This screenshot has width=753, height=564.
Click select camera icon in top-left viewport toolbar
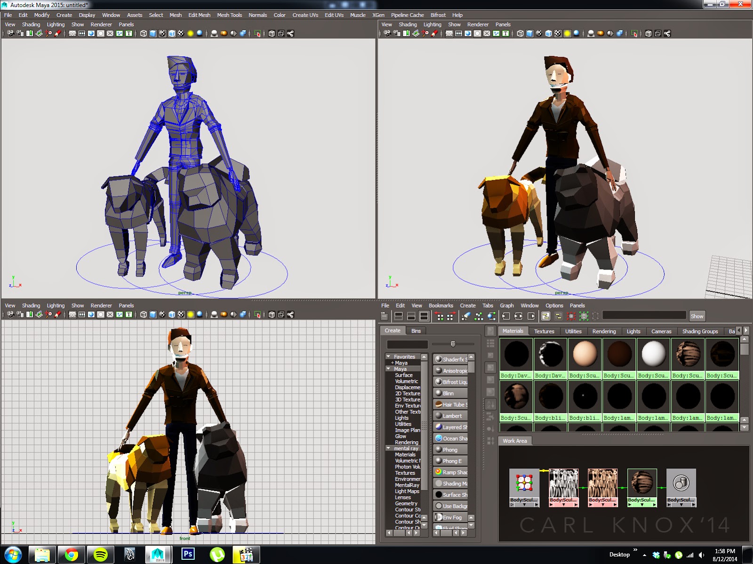(x=10, y=33)
